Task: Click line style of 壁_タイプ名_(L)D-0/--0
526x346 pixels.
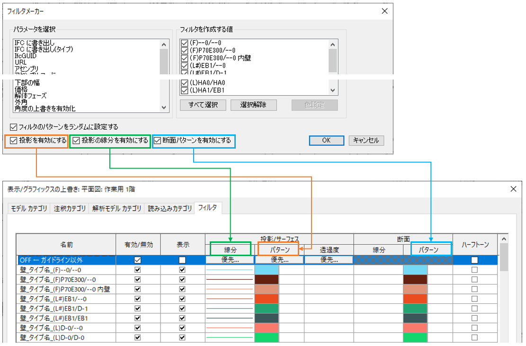Action: tap(230, 328)
